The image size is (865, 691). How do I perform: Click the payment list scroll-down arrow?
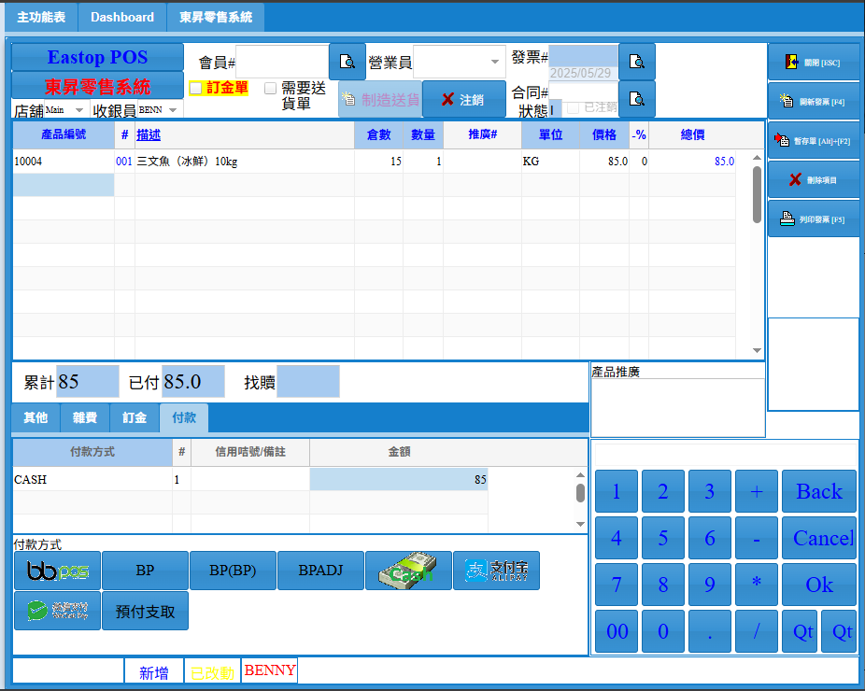click(580, 524)
